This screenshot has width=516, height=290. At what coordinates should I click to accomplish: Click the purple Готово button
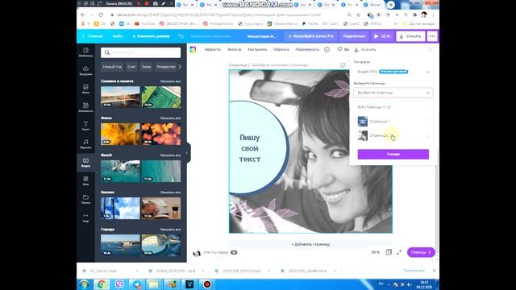pos(393,154)
